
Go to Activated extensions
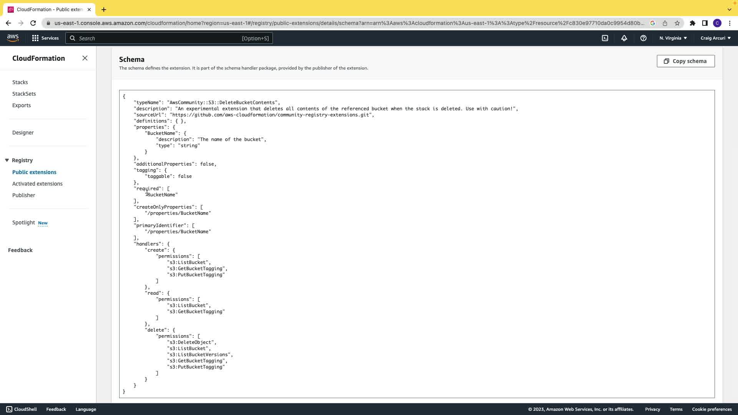click(x=37, y=184)
